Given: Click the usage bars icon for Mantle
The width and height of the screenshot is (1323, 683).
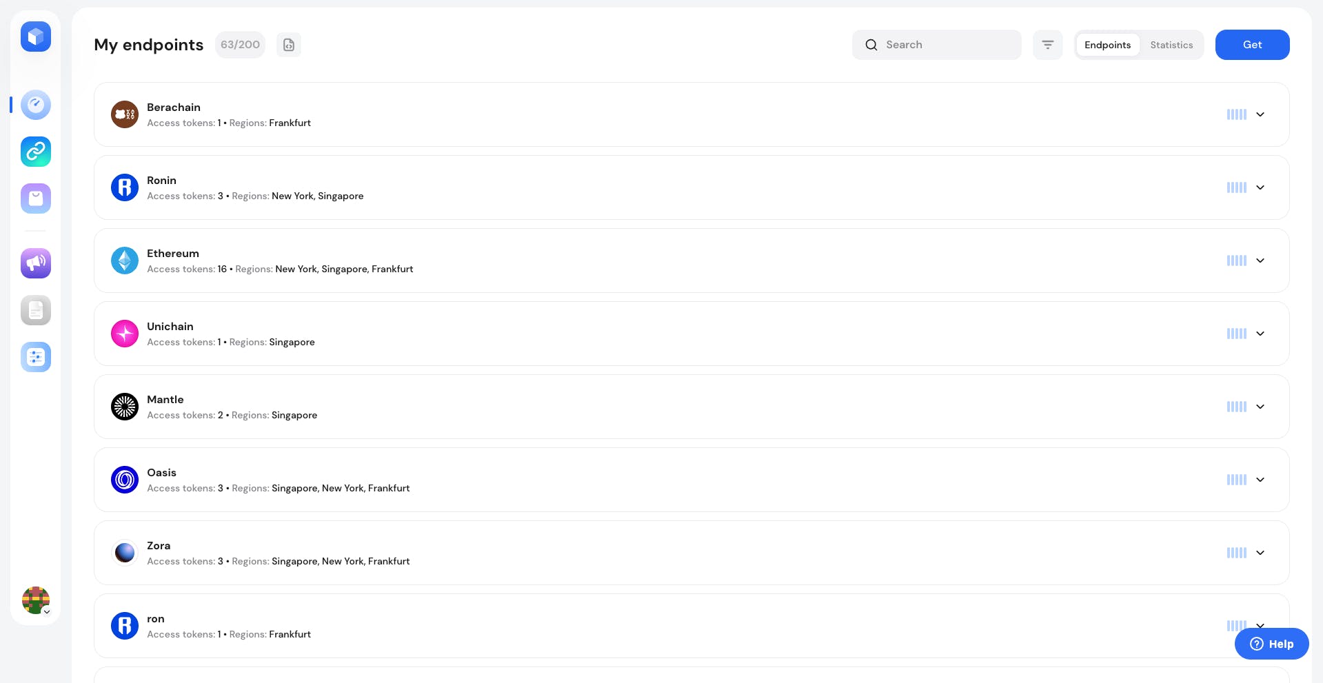Looking at the screenshot, I should 1237,407.
